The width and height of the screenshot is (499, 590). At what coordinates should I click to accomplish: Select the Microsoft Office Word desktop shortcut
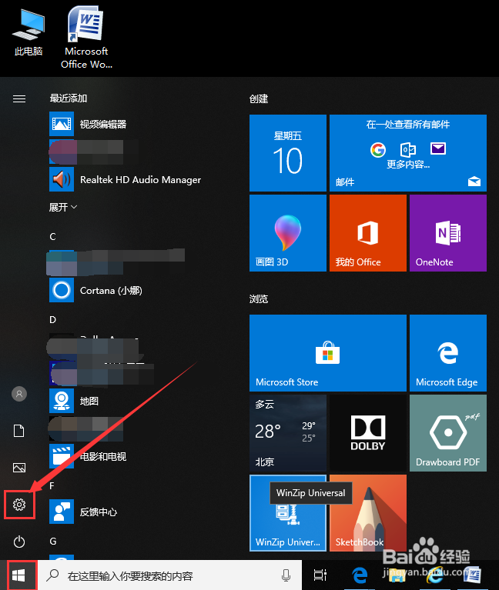click(86, 38)
